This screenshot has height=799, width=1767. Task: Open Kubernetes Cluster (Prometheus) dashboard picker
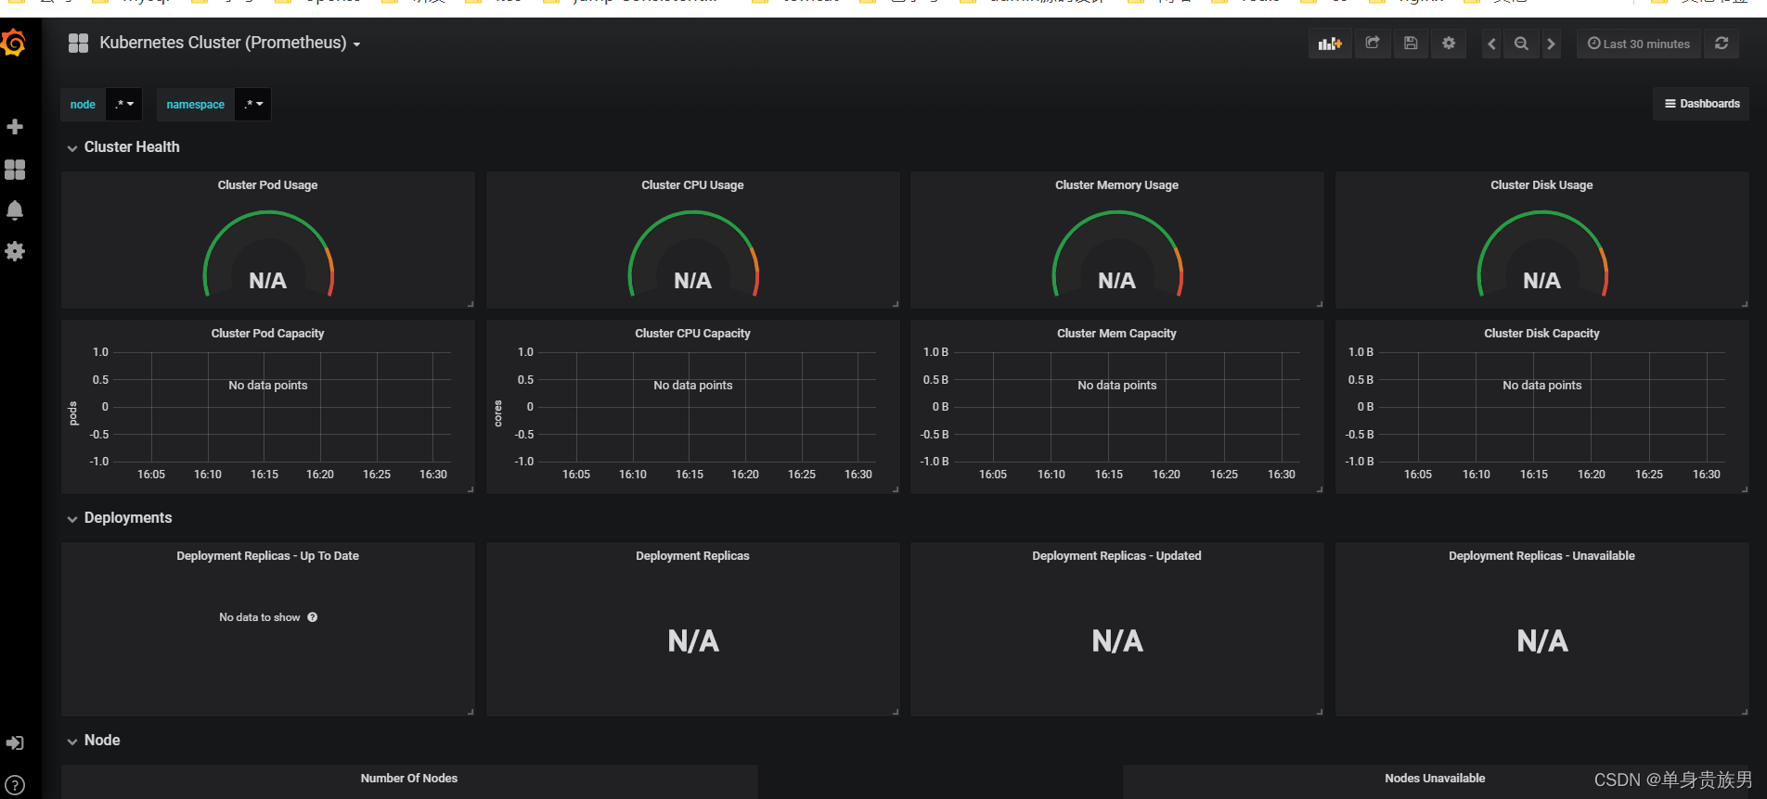230,43
